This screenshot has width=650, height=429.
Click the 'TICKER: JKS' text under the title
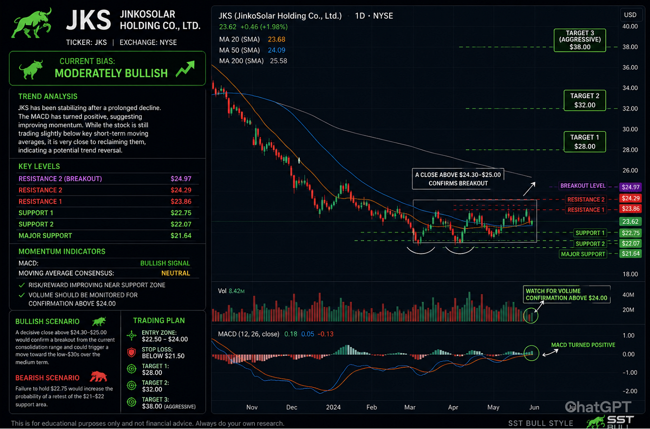pos(86,42)
